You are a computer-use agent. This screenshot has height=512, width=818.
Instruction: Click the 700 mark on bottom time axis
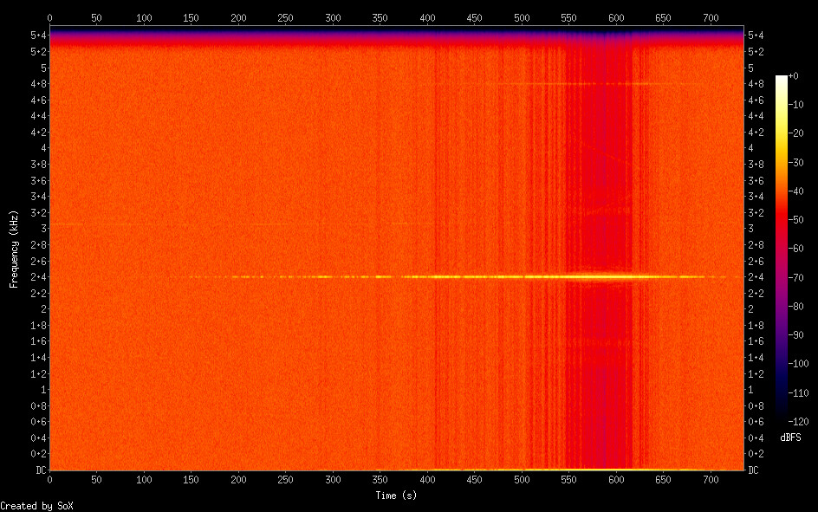[x=711, y=479]
